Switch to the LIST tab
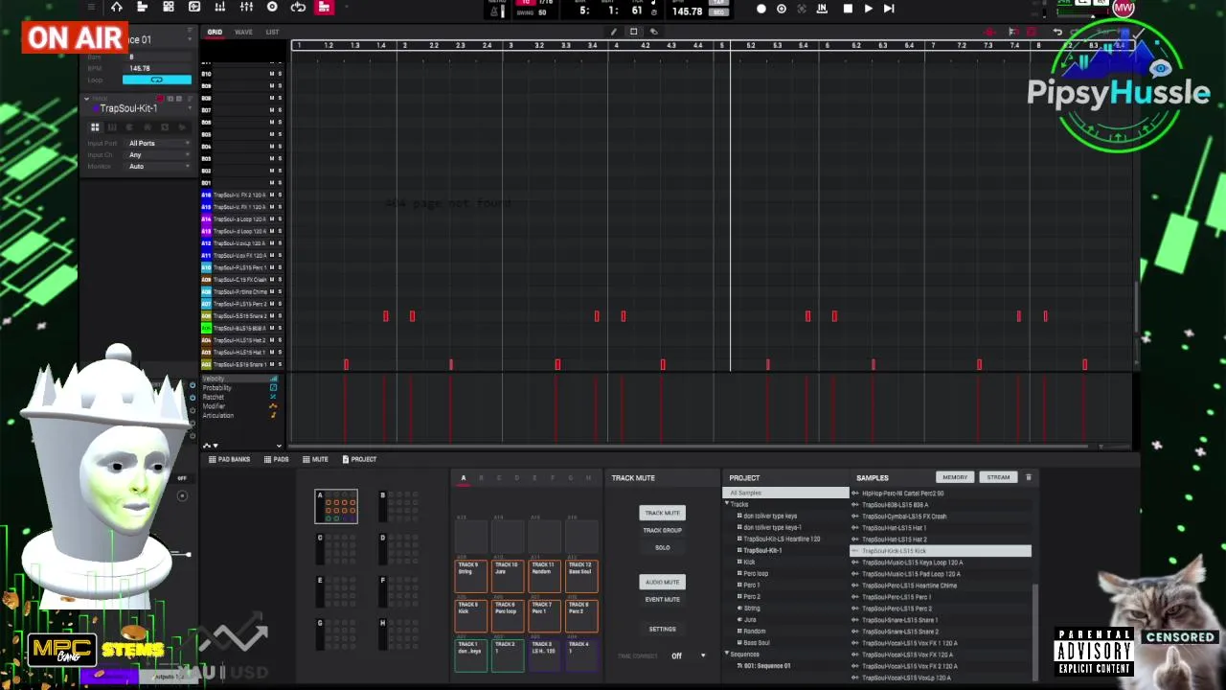 (x=272, y=32)
